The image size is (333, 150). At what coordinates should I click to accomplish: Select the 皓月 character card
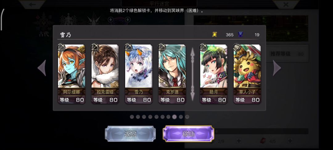(214, 74)
